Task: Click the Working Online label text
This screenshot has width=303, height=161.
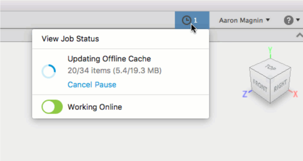Action: [95, 107]
